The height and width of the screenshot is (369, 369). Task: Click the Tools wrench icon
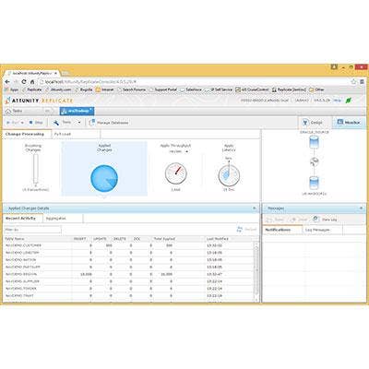click(x=56, y=123)
